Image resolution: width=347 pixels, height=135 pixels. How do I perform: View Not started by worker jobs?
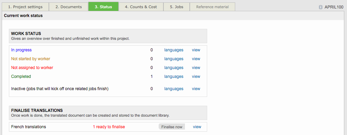[196, 59]
